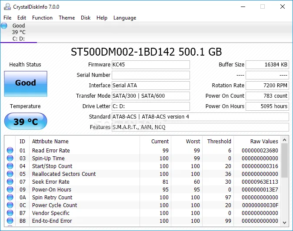
Task: Select the Spin Retry Count row
Action: coord(143,198)
